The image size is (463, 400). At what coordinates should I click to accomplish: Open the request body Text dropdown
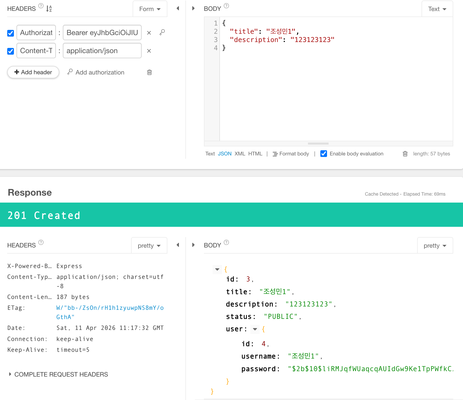437,9
